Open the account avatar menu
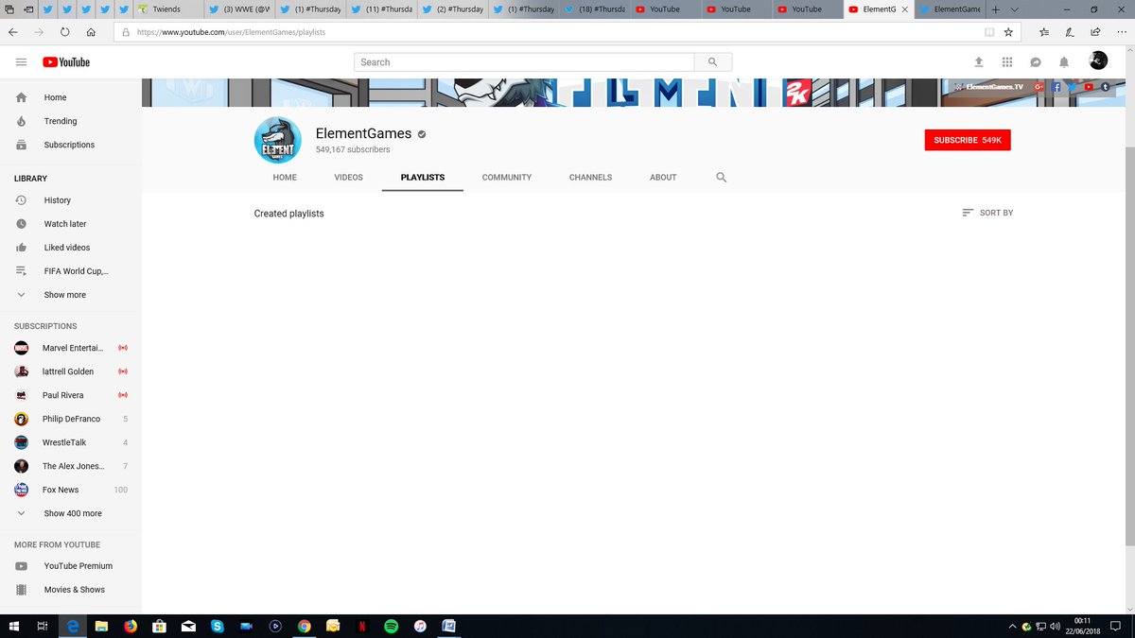 coord(1098,60)
